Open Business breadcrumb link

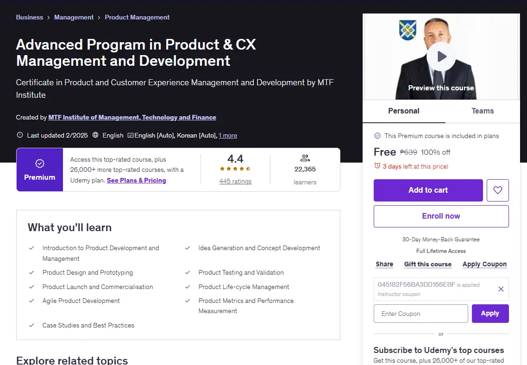30,18
